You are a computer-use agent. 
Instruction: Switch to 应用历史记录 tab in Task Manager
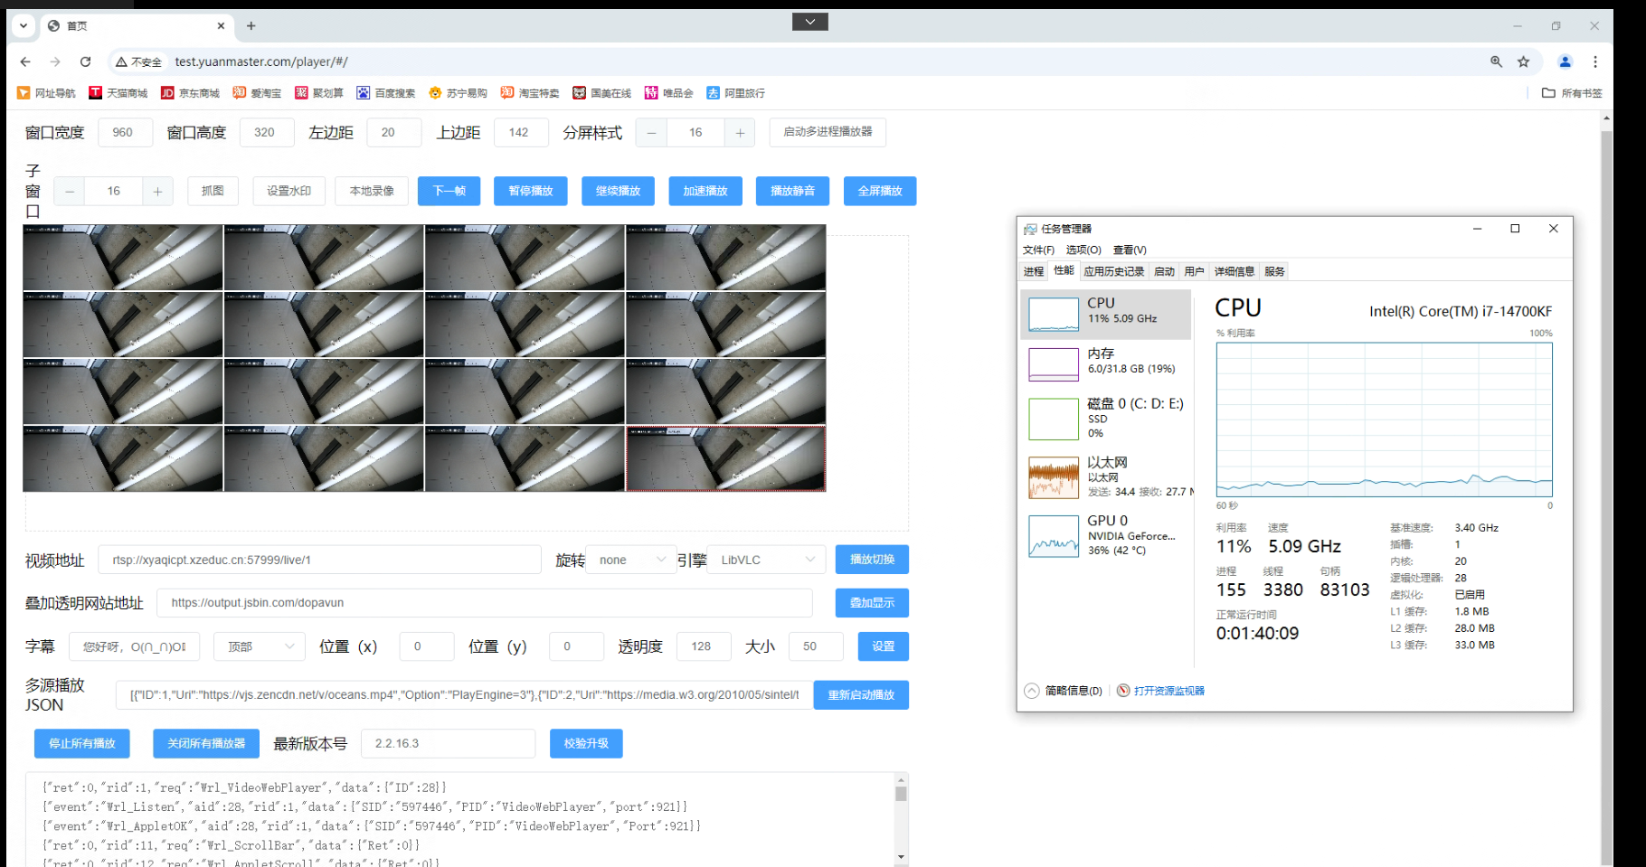[x=1114, y=271]
